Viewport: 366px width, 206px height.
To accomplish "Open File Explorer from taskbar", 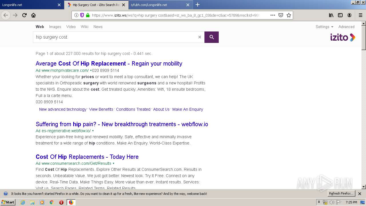I will [32, 202].
